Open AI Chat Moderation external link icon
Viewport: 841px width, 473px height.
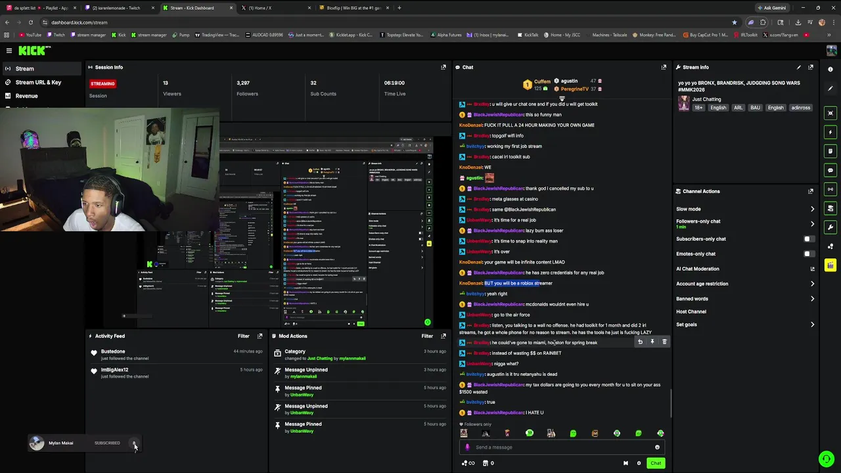(812, 269)
